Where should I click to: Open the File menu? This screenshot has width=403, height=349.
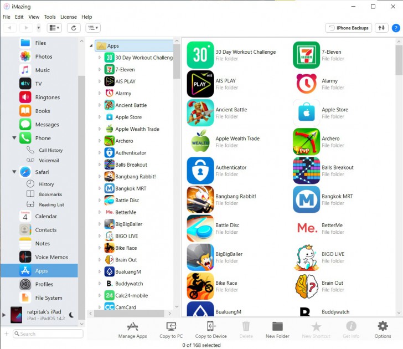click(7, 17)
